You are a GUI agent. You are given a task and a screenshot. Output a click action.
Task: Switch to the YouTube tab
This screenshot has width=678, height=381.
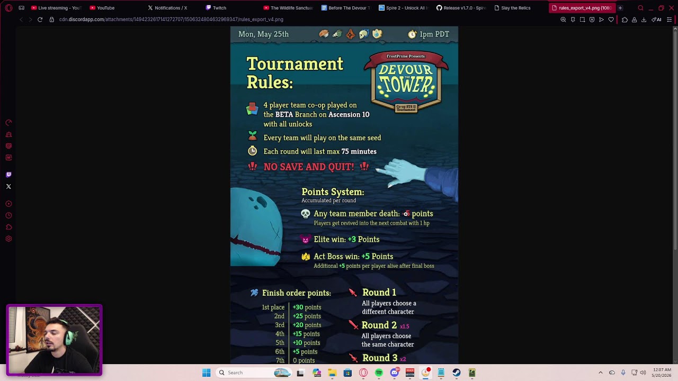113,8
